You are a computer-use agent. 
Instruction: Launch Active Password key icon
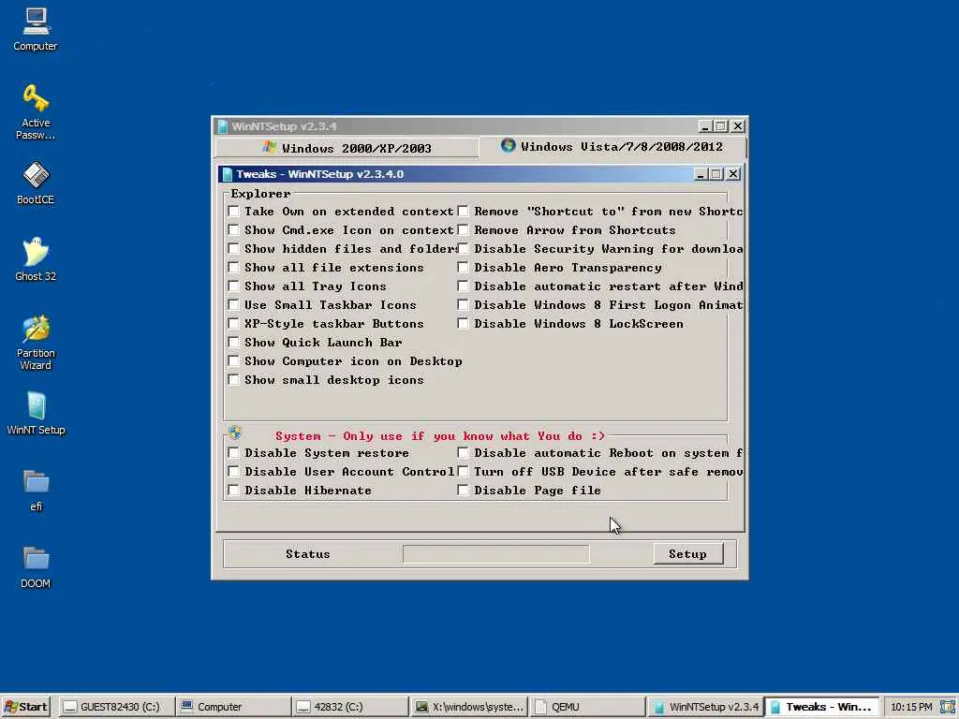click(36, 112)
